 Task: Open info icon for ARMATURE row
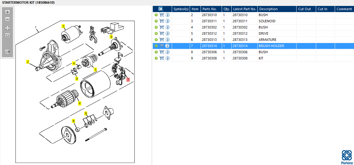coord(167,40)
